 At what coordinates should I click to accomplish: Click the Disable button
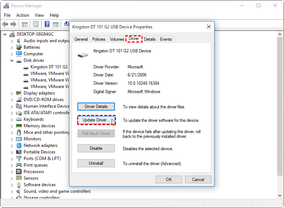[96, 148]
